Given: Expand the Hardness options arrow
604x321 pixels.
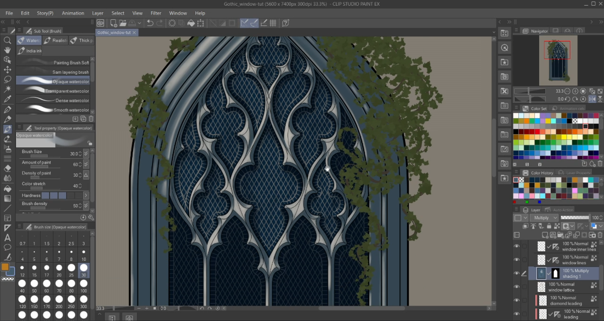Looking at the screenshot, I should [86, 196].
